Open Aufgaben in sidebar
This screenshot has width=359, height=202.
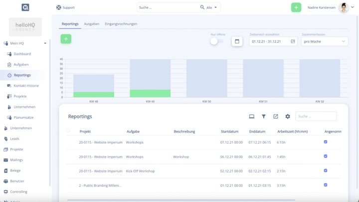click(21, 64)
